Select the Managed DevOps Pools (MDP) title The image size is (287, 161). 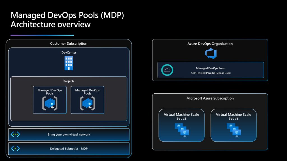(x=67, y=15)
